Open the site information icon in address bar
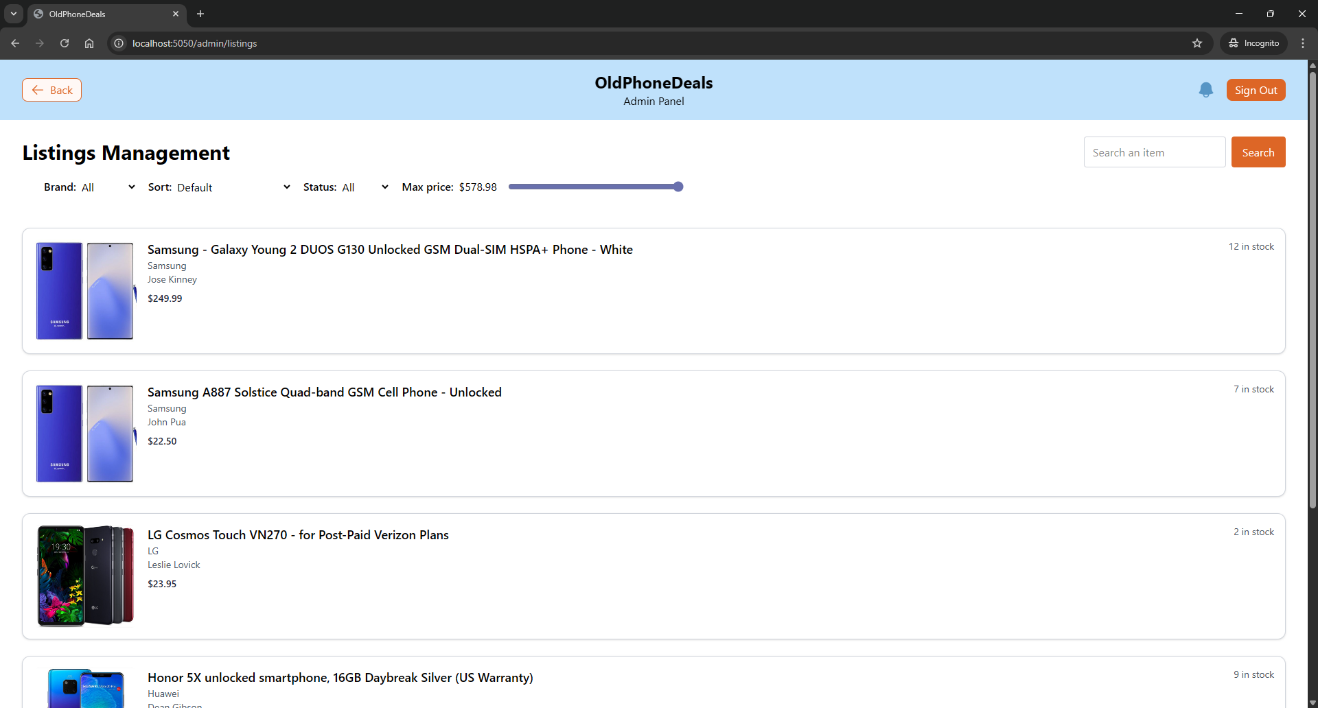The image size is (1318, 708). (118, 43)
